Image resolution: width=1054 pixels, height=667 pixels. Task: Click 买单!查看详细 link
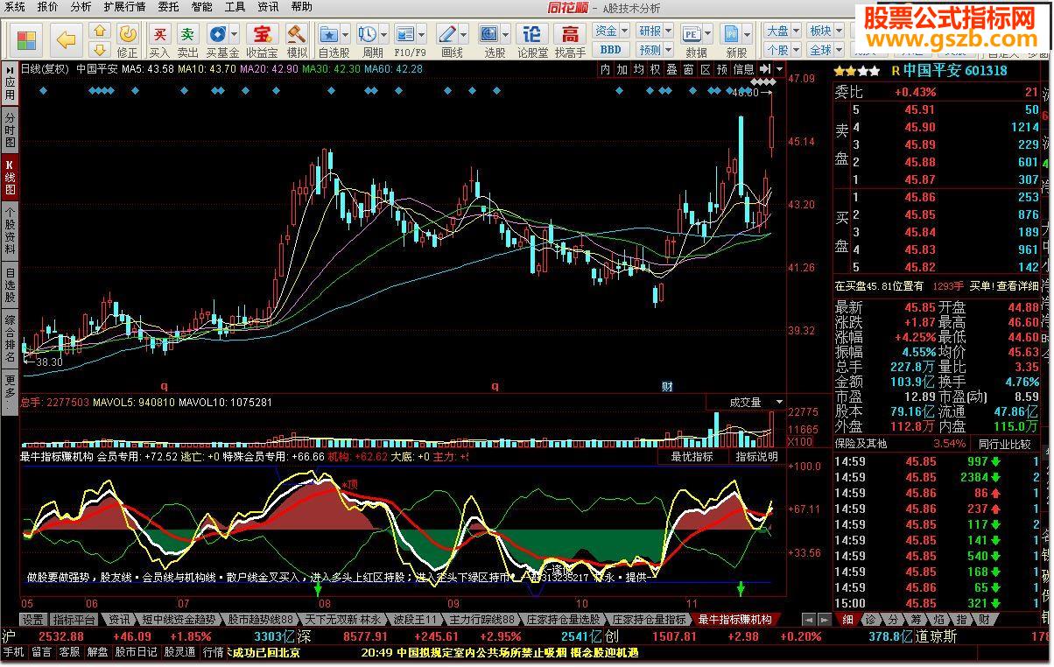pos(1004,286)
